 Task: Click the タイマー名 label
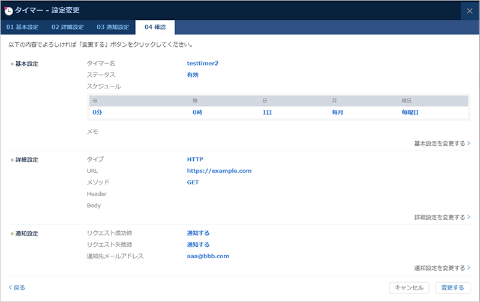pyautogui.click(x=101, y=64)
